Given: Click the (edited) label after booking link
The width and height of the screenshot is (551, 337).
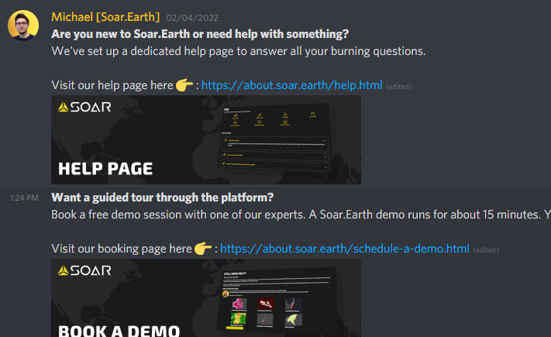Looking at the screenshot, I should tap(486, 250).
